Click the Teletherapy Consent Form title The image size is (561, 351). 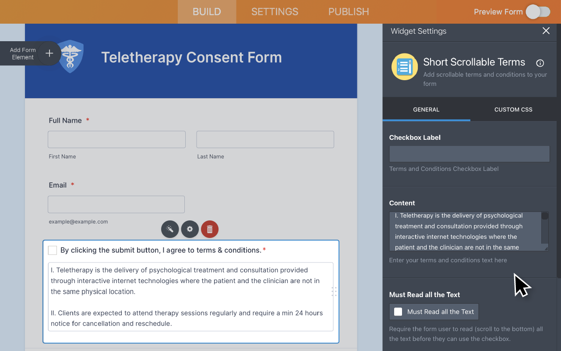pyautogui.click(x=191, y=57)
